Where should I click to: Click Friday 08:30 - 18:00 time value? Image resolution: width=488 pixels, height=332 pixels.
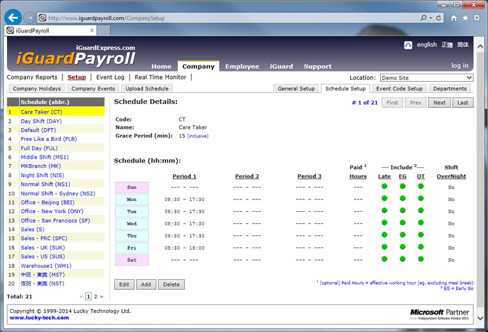184,248
